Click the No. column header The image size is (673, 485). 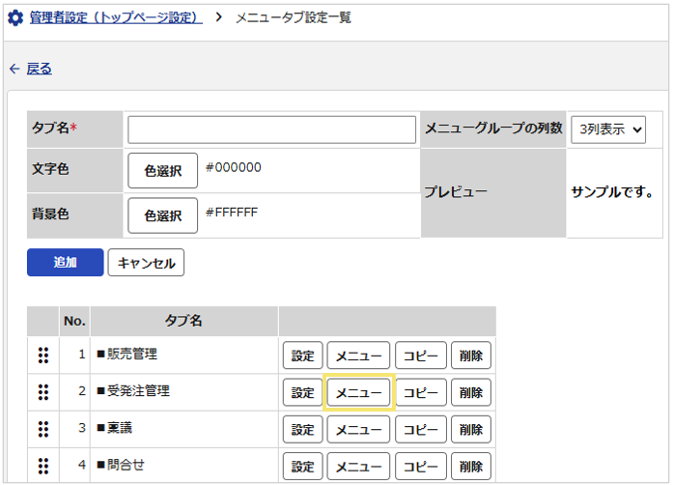pyautogui.click(x=74, y=321)
